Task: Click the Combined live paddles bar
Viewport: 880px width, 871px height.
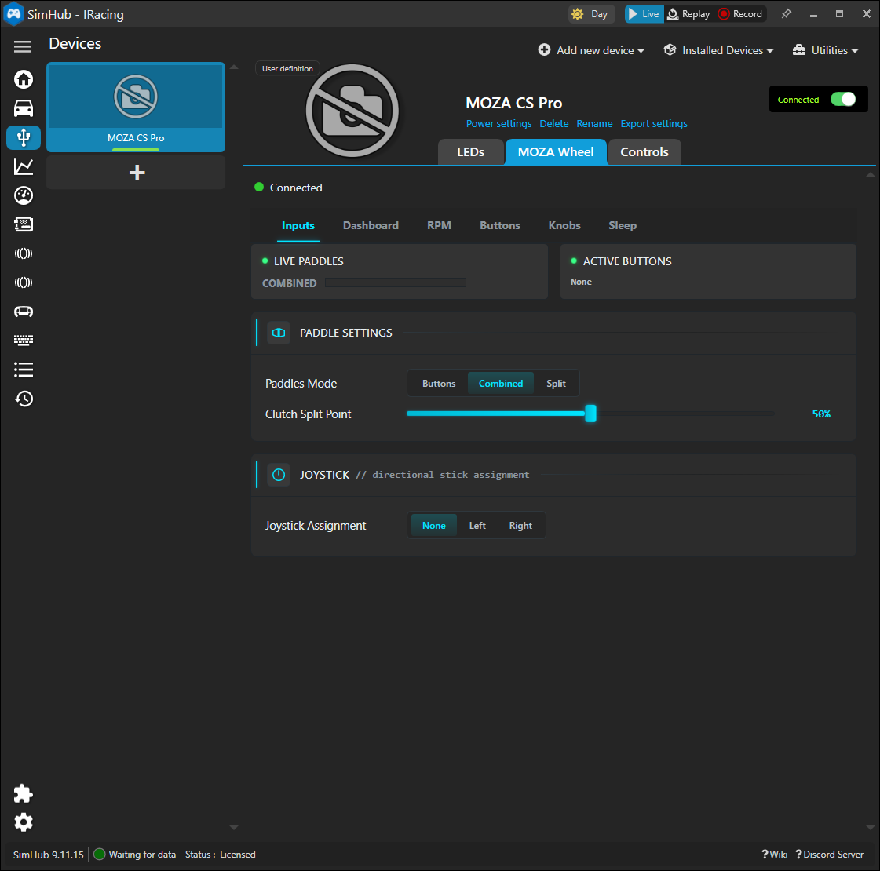Action: 396,282
